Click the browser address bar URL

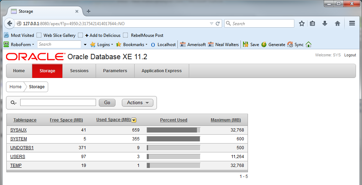(x=74, y=23)
